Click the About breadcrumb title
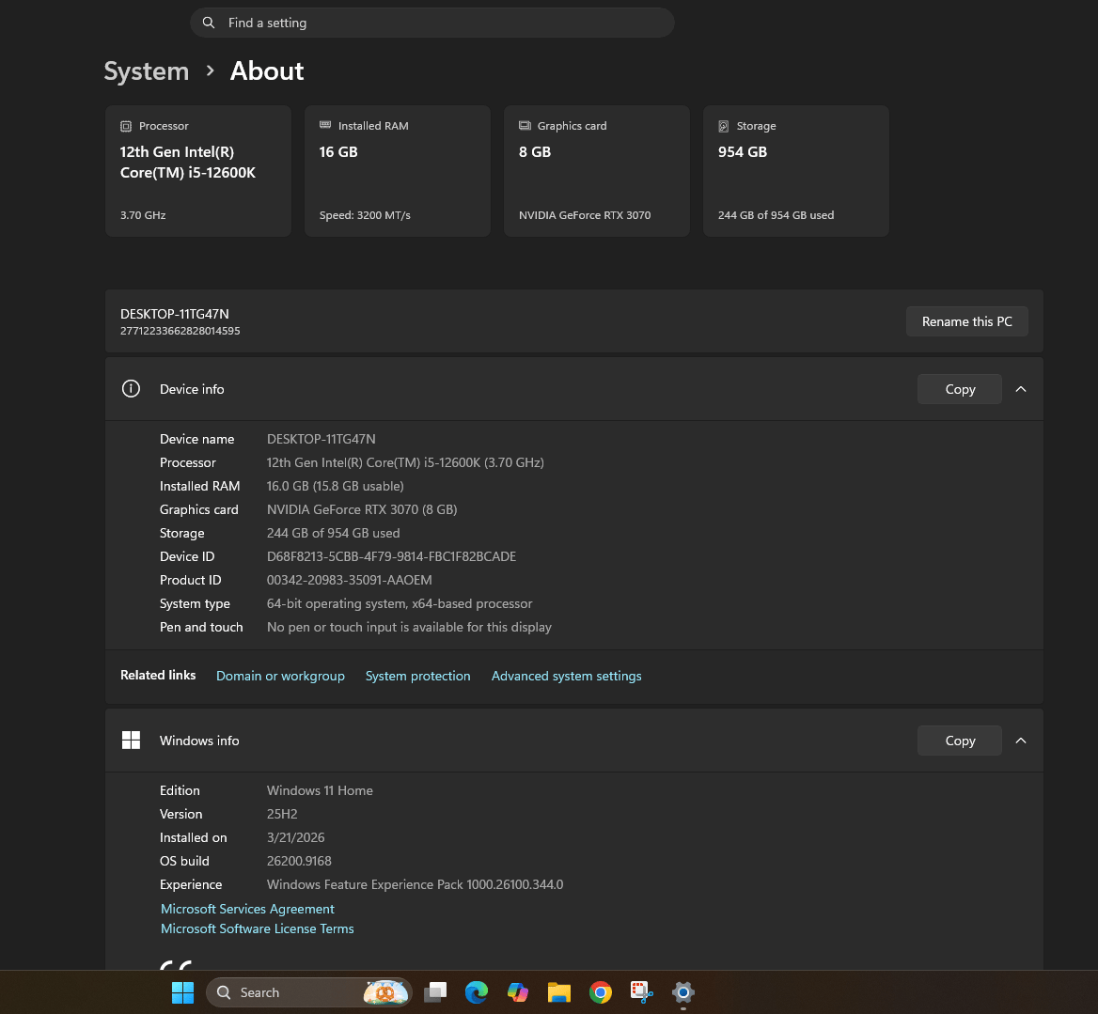Viewport: 1098px width, 1014px height. click(267, 70)
